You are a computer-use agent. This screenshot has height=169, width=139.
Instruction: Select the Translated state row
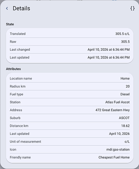coord(69,34)
